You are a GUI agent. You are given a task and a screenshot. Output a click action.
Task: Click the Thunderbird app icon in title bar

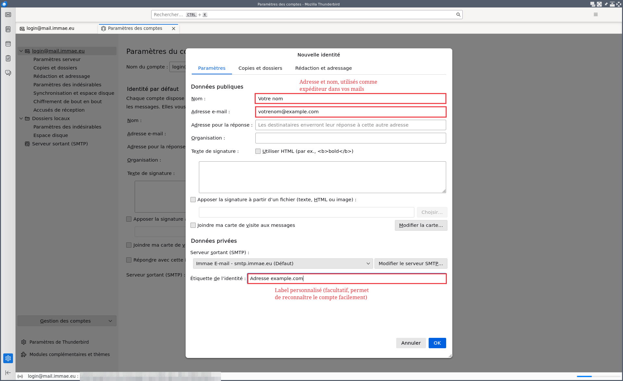4,4
